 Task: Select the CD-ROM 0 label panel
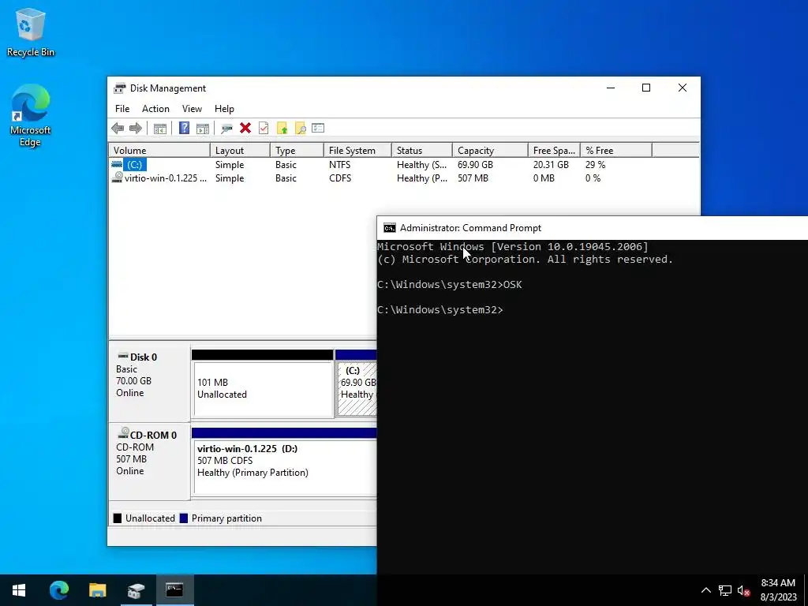[x=149, y=461]
